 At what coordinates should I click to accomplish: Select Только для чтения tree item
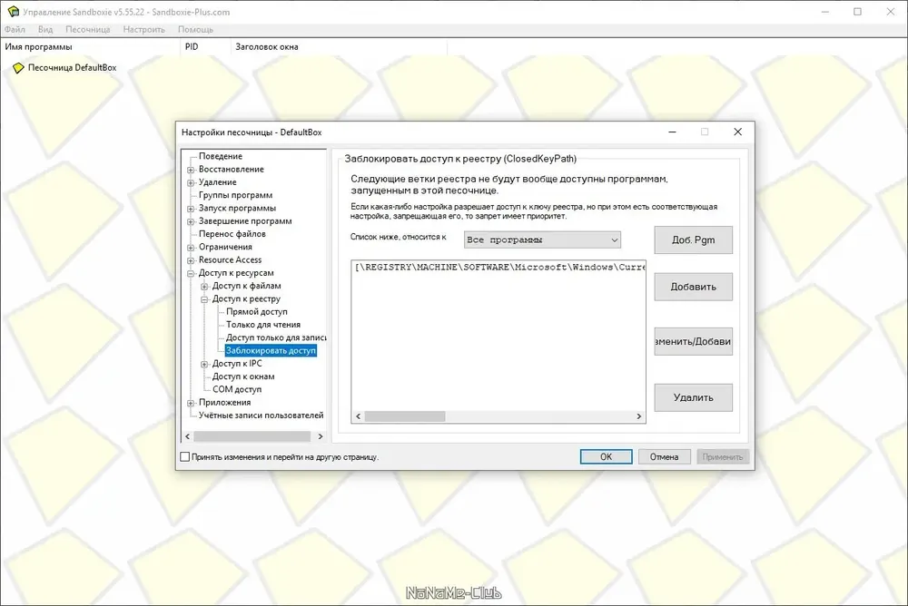[263, 325]
